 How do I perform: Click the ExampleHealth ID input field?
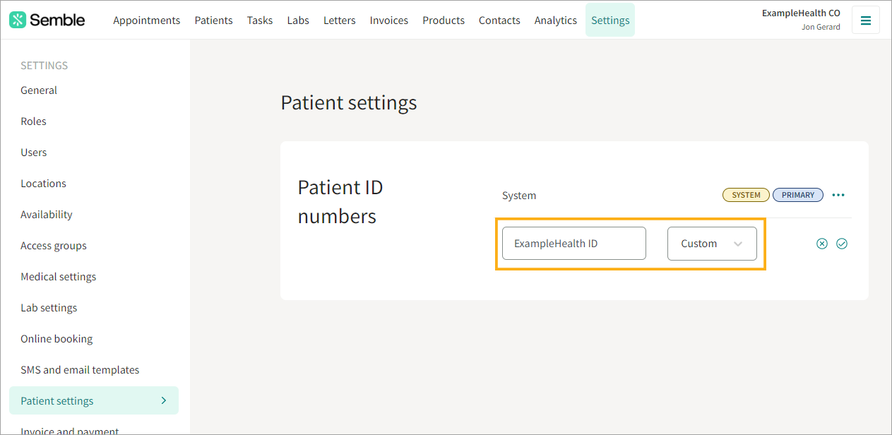point(573,243)
